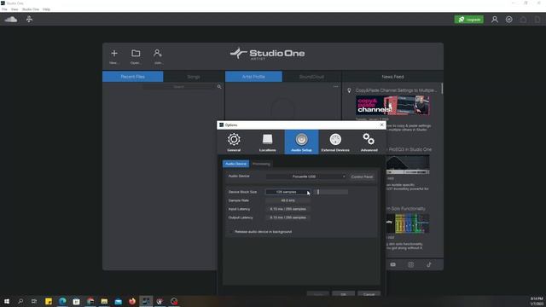Select the News Feed header
546x307 pixels.
pyautogui.click(x=392, y=77)
